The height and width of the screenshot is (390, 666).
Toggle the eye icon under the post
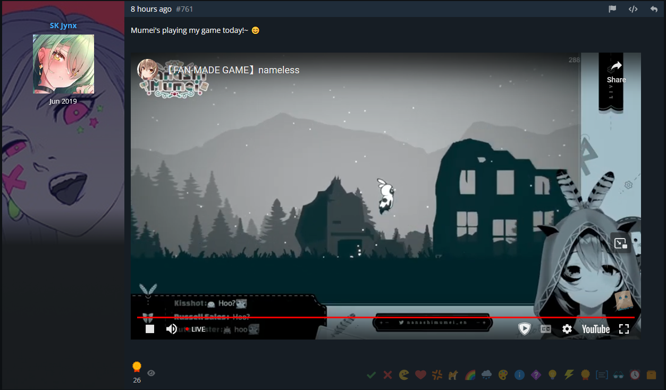pos(151,373)
